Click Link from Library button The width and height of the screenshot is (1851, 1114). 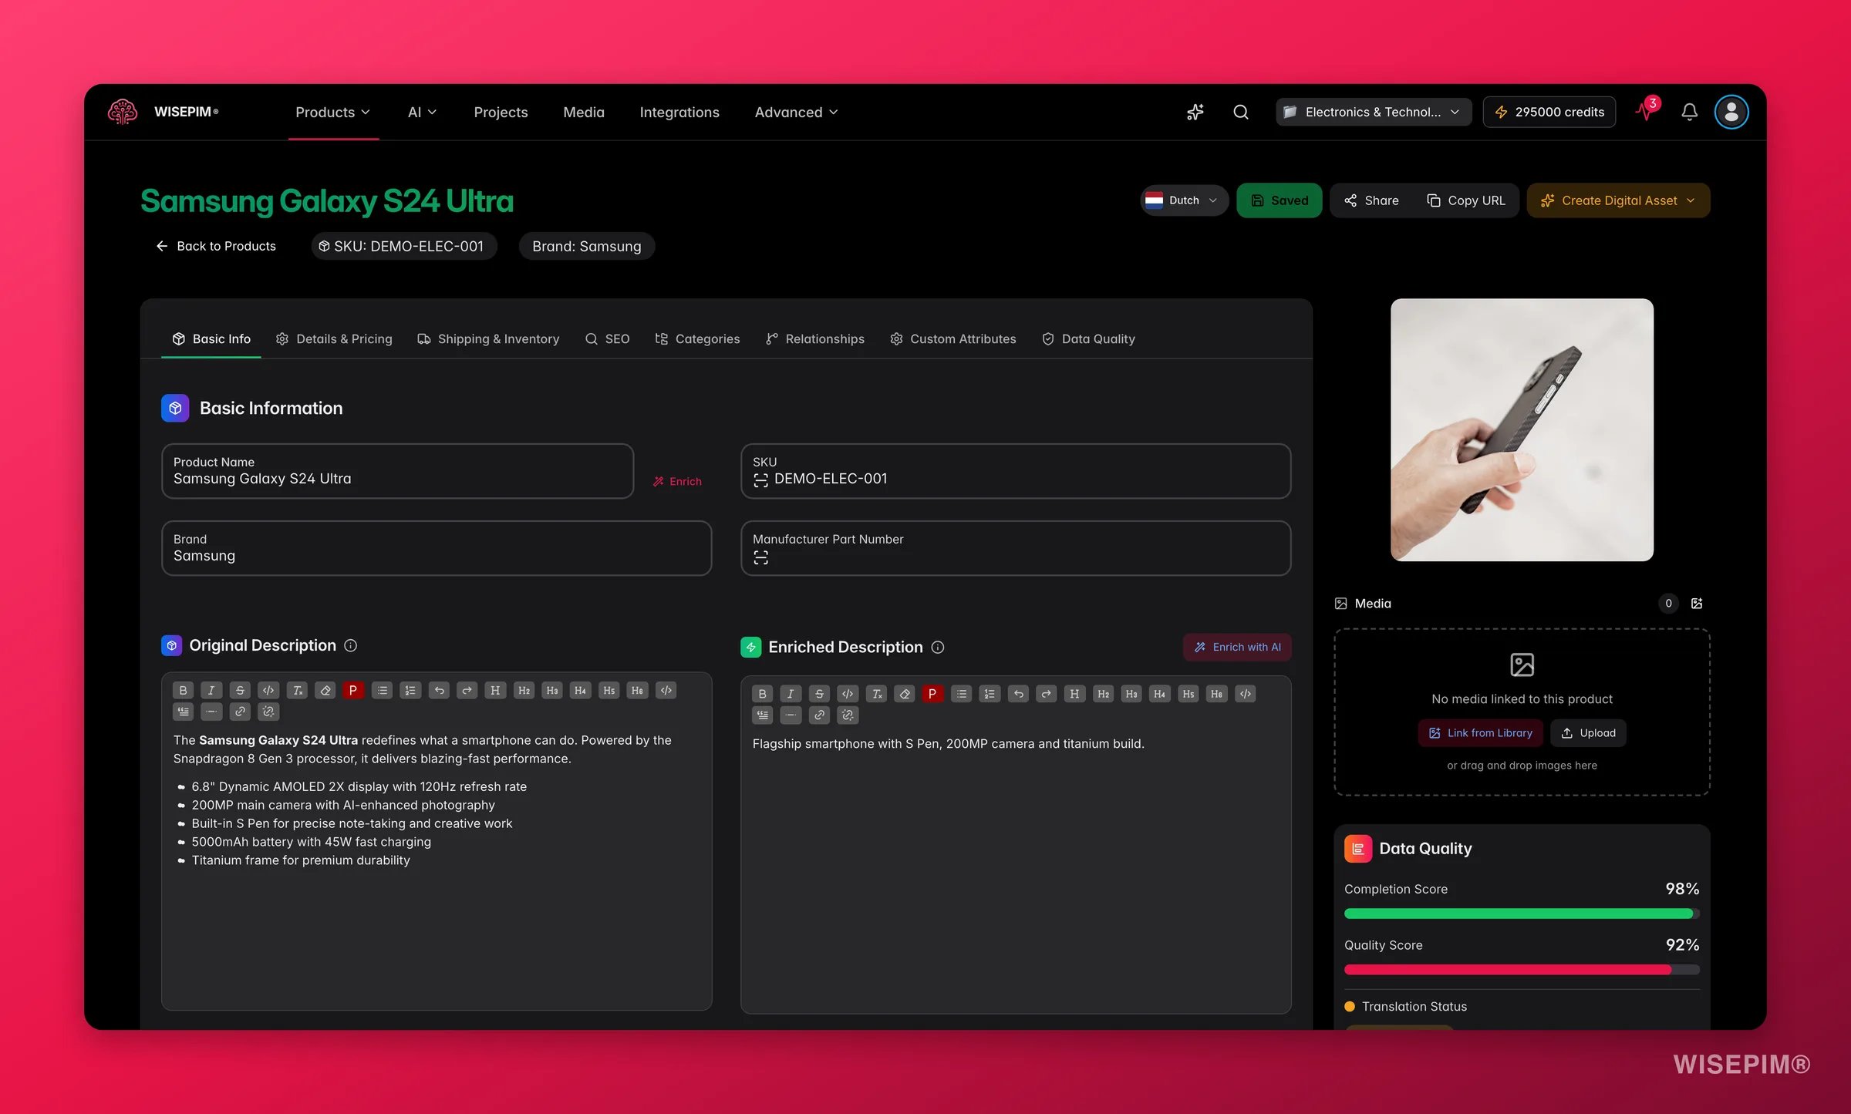point(1480,733)
